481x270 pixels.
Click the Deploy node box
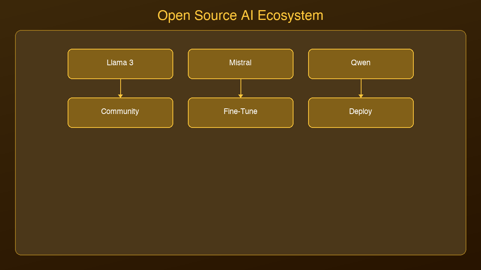click(361, 112)
